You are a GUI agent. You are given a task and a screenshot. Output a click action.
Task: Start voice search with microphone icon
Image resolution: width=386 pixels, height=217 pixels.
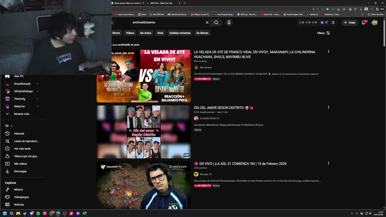pos(229,22)
